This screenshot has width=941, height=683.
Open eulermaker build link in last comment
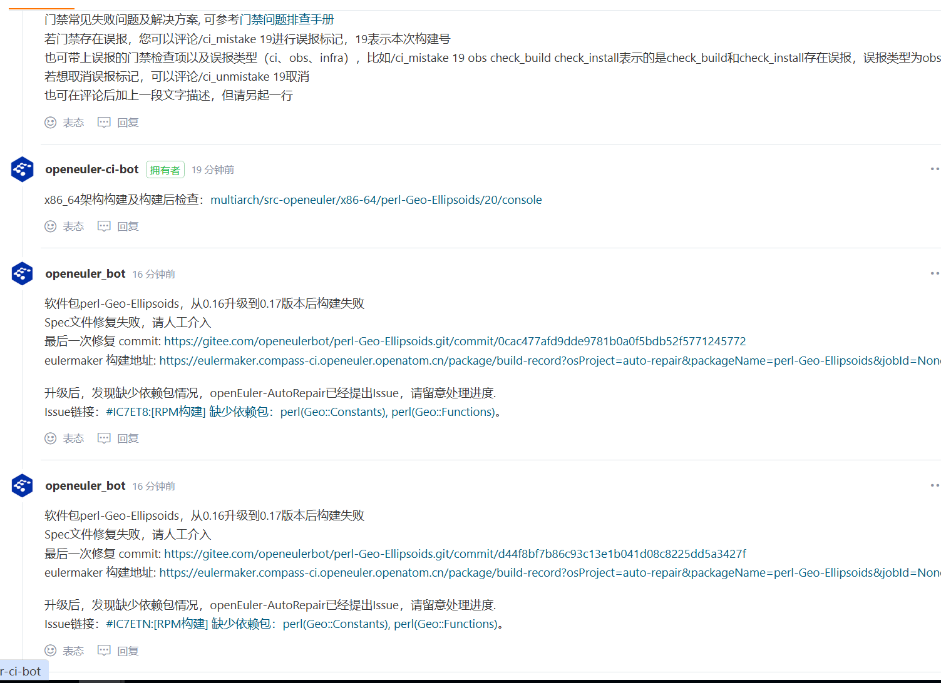click(550, 573)
